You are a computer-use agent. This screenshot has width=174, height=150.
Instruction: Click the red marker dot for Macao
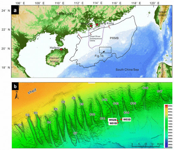pyautogui.click(x=91, y=26)
